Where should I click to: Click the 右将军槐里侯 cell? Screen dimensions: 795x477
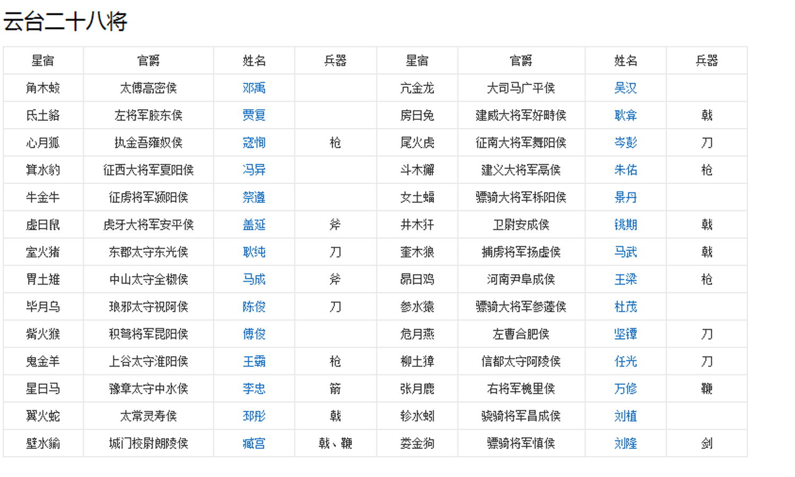[521, 389]
